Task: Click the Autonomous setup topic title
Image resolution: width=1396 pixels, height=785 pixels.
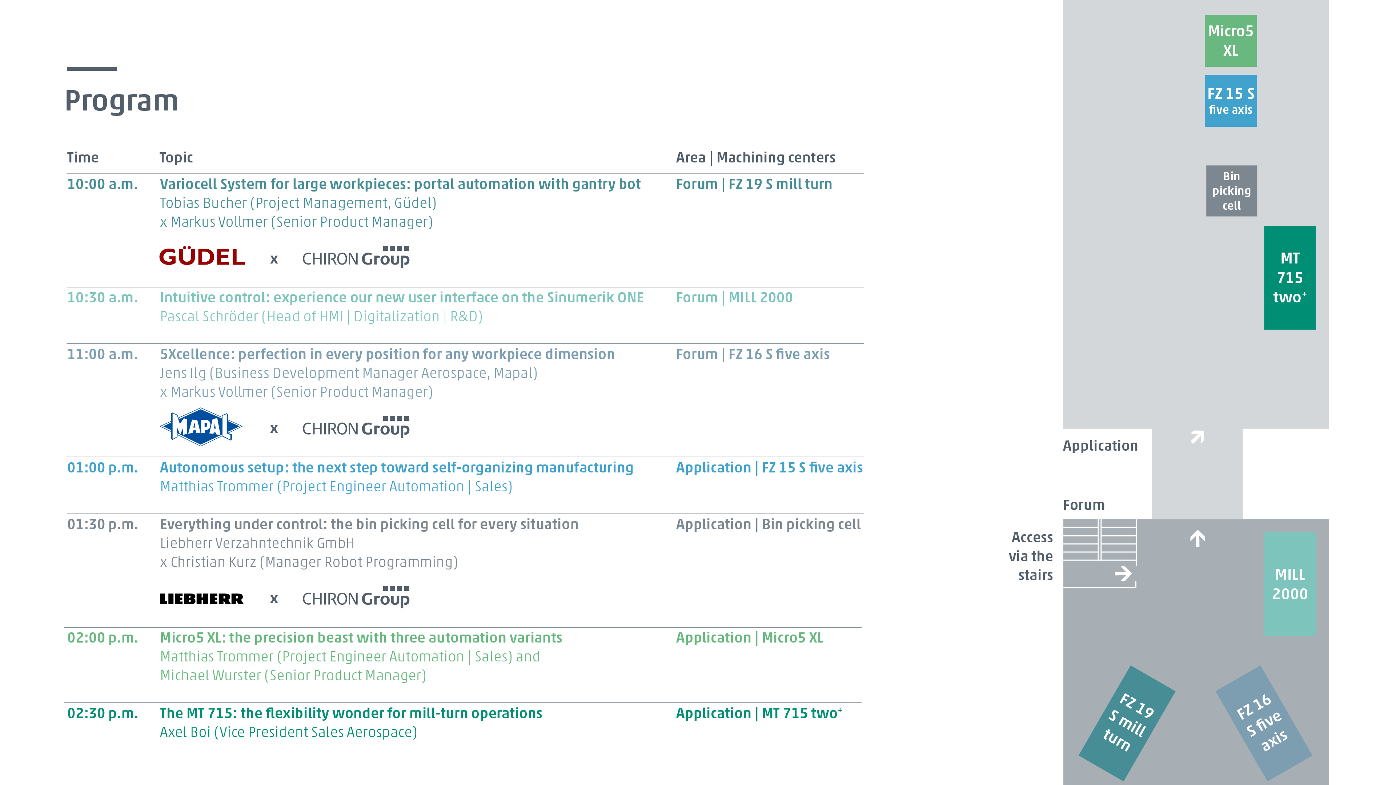Action: coord(396,467)
